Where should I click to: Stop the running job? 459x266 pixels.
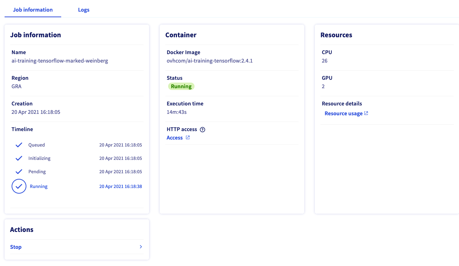pyautogui.click(x=16, y=247)
